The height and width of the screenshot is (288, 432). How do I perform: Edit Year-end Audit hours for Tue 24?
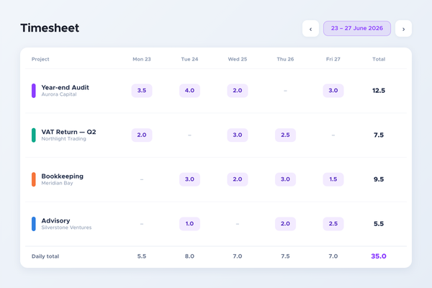189,91
